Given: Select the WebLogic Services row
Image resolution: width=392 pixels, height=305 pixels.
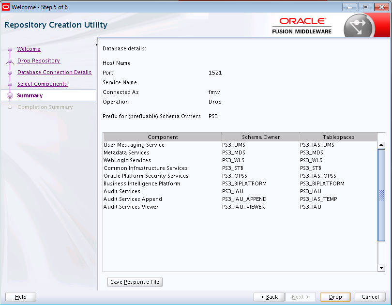Looking at the screenshot, I should coord(240,161).
